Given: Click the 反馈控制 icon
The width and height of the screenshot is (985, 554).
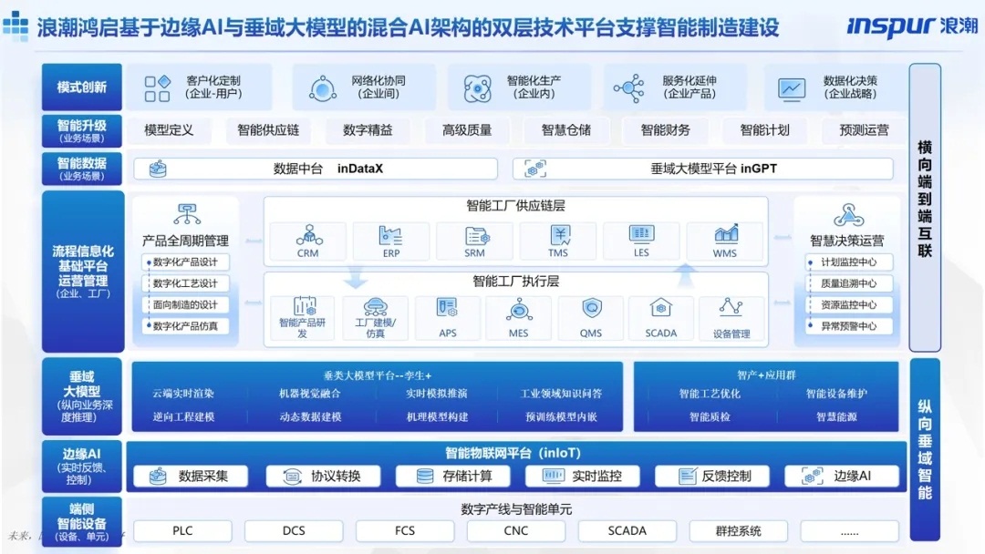Looking at the screenshot, I should (x=688, y=477).
